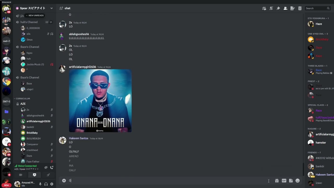Screen dimensions: 334x188
Task: Open the Amazed M... user profile panel
Action: (25, 184)
